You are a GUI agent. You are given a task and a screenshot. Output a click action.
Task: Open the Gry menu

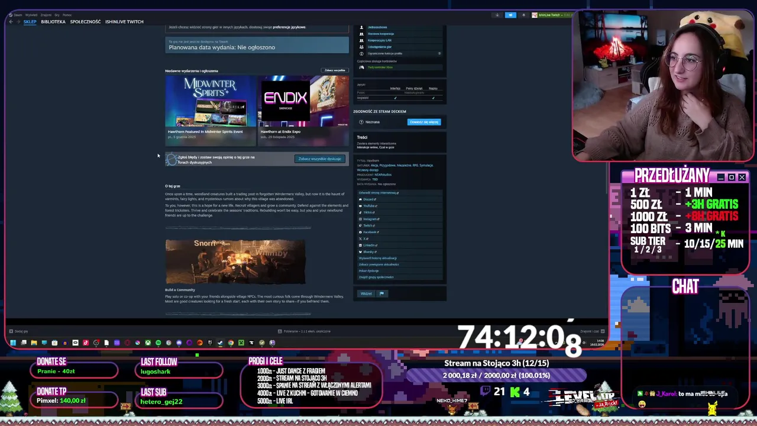tap(57, 15)
